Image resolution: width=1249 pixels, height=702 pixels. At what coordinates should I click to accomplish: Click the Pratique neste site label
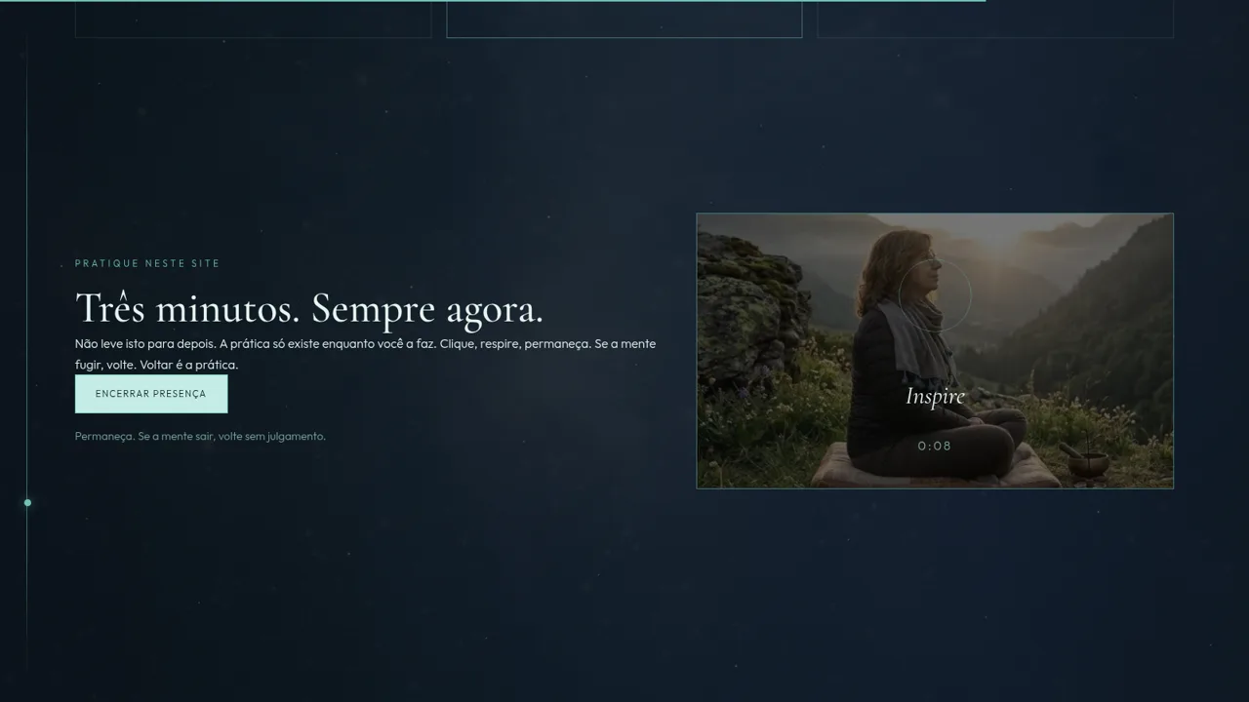(x=147, y=263)
